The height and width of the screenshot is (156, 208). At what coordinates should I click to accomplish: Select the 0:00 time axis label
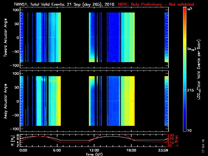point(23,150)
